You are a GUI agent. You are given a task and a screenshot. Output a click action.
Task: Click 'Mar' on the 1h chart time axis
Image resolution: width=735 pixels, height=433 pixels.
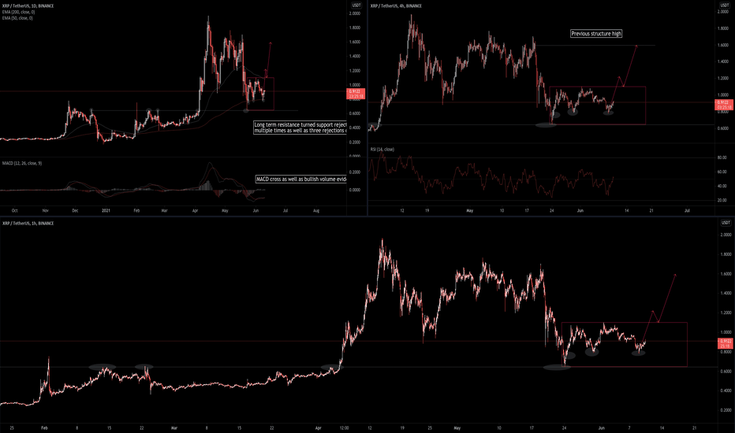[x=174, y=427]
